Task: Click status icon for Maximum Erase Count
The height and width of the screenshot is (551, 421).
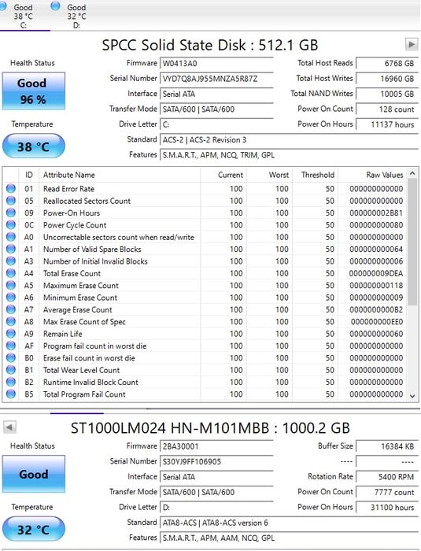Action: [11, 285]
